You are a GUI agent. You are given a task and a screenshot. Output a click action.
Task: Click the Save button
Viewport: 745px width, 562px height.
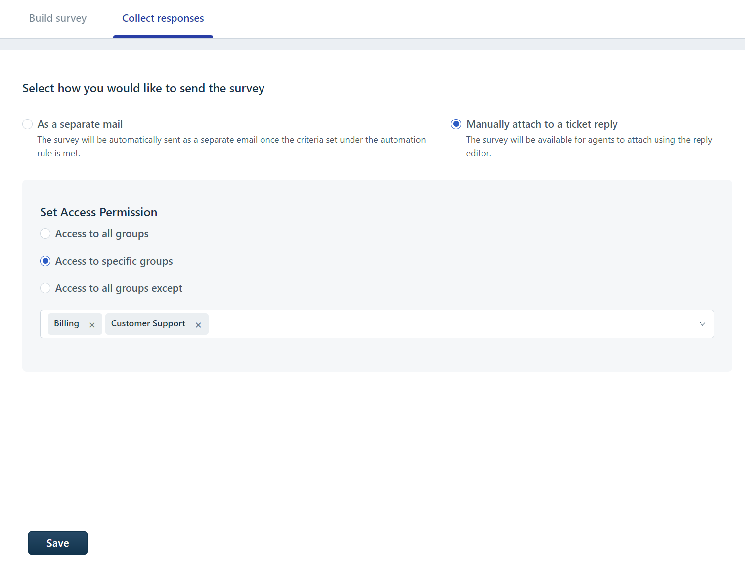tap(58, 543)
